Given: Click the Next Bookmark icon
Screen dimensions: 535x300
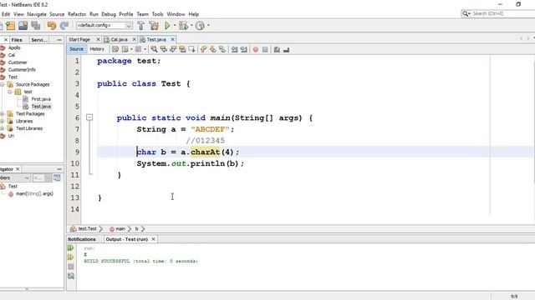Looking at the screenshot, I should [x=213, y=49].
